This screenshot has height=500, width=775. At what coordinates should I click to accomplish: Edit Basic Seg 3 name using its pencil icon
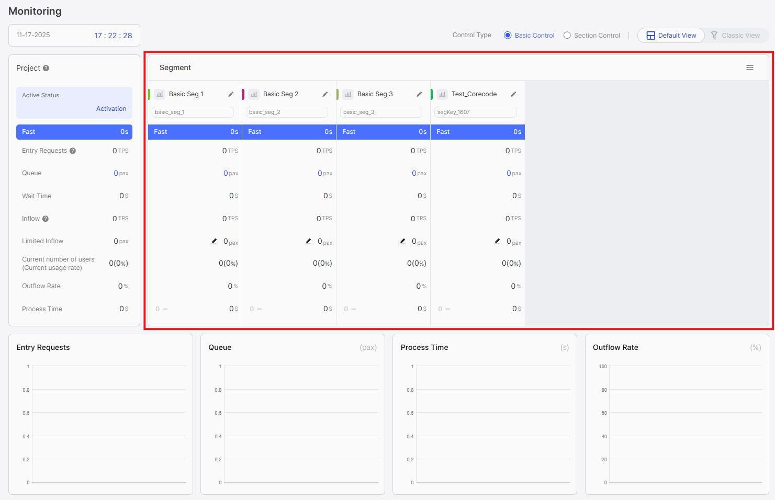tap(419, 94)
